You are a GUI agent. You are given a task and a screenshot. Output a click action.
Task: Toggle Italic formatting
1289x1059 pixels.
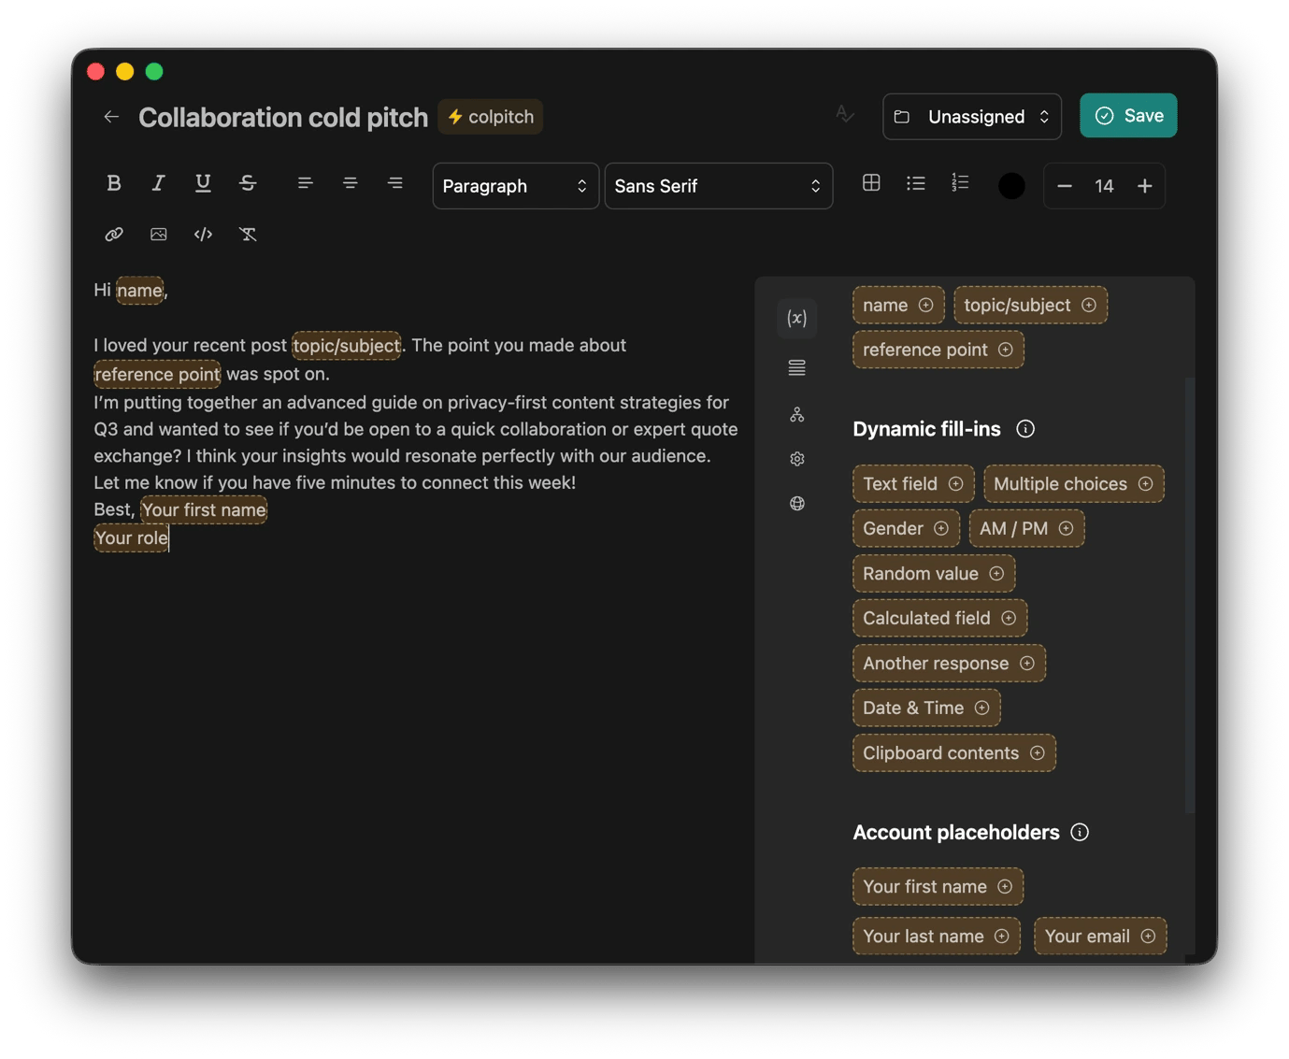click(158, 183)
